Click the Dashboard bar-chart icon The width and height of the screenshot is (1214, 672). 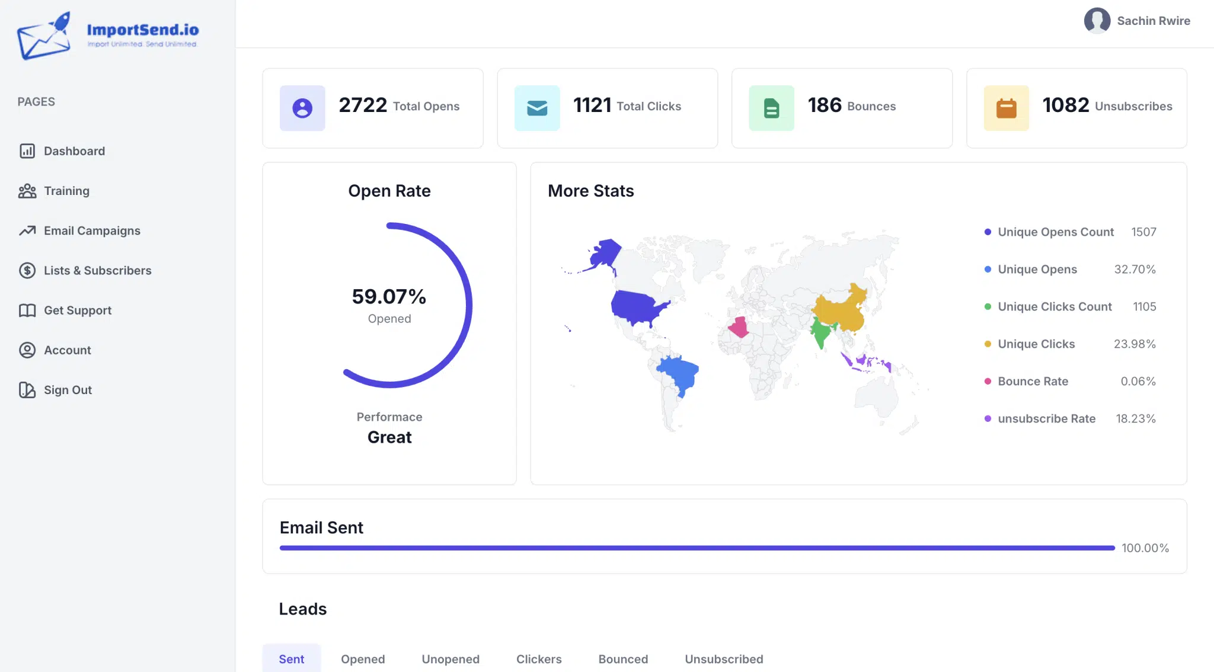point(27,151)
